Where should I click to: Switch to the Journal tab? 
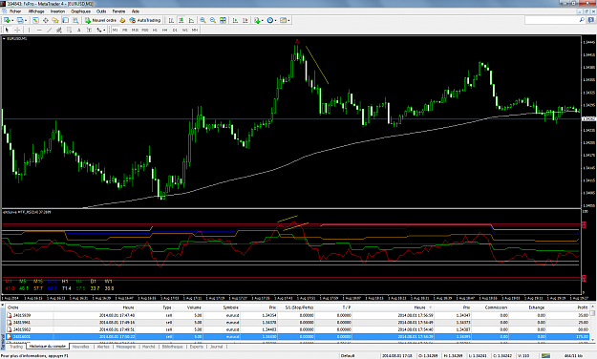pyautogui.click(x=216, y=347)
